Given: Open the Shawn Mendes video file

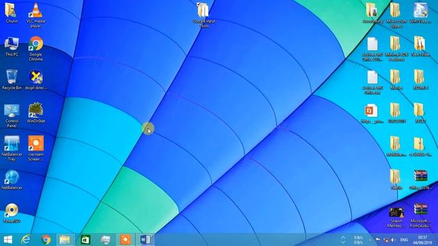Looking at the screenshot, I should pos(396,213).
